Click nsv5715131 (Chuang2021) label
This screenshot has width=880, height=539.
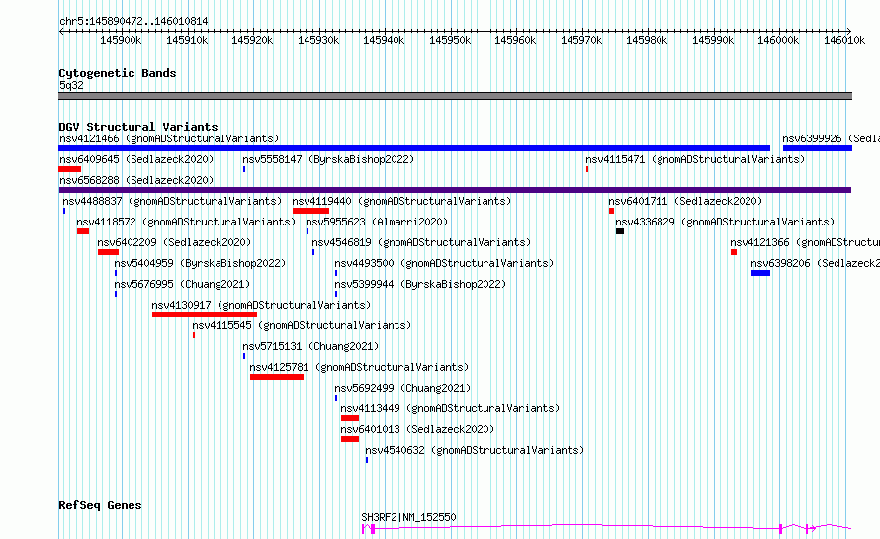[x=310, y=346]
